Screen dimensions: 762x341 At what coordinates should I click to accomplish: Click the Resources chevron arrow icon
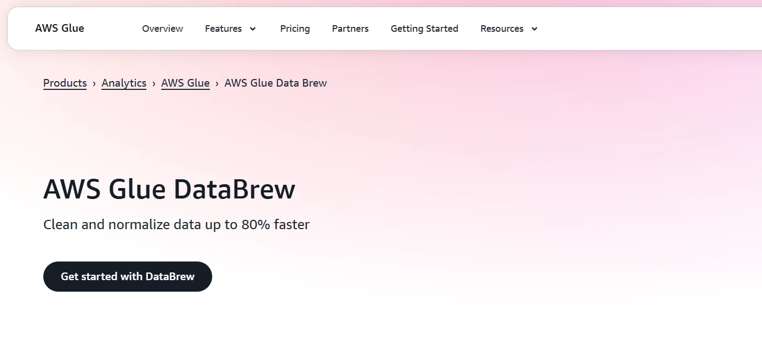534,29
